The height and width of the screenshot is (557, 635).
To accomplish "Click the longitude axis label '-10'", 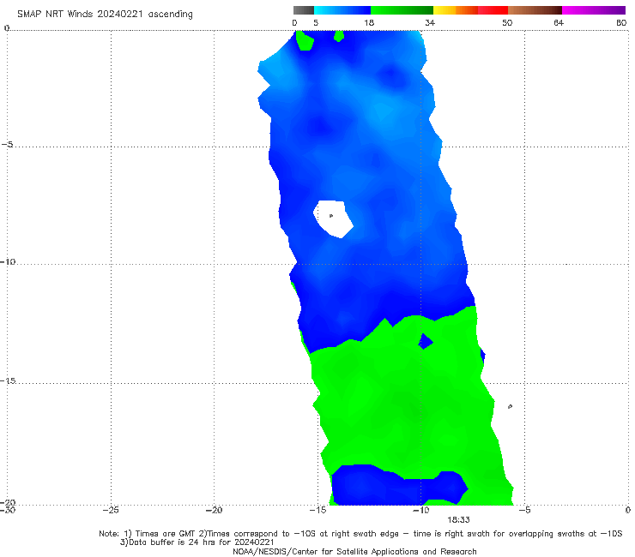I will pyautogui.click(x=421, y=511).
